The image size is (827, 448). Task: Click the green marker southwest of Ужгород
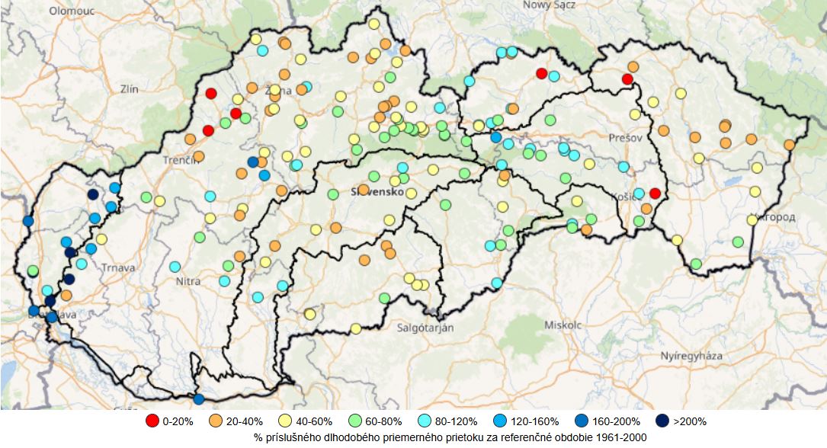point(738,242)
